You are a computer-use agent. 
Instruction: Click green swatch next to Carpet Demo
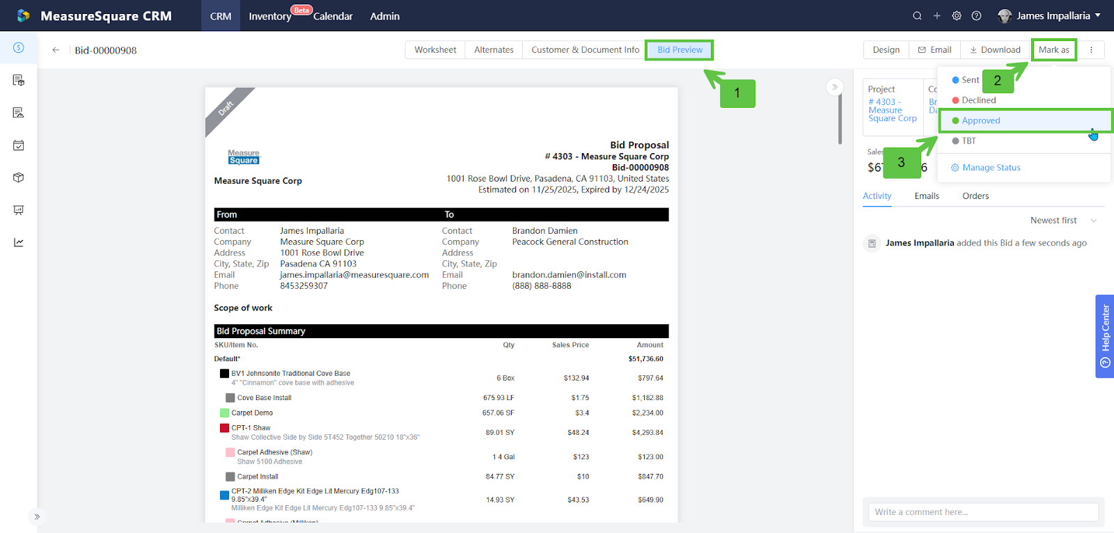tap(224, 413)
